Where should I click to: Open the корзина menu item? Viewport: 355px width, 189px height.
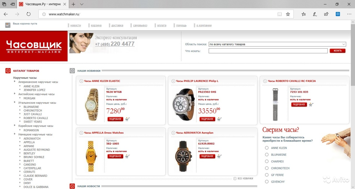[96, 25]
